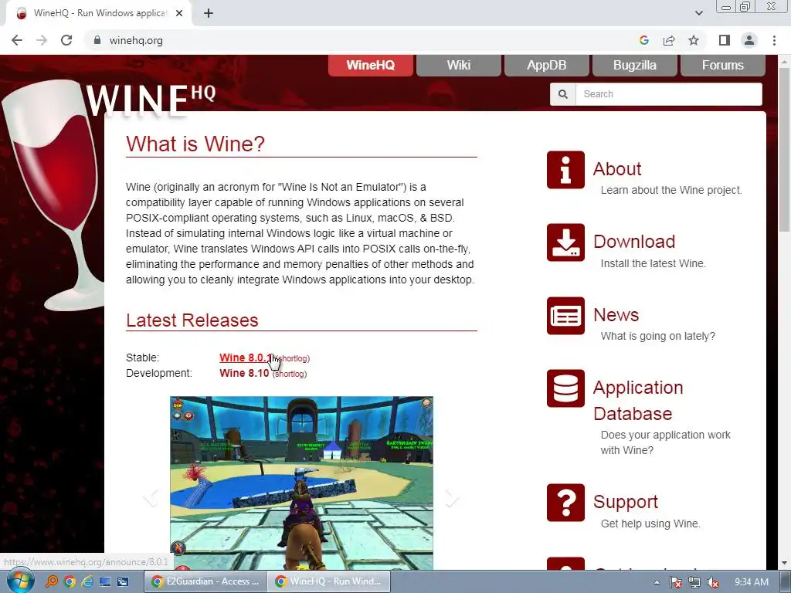The height and width of the screenshot is (593, 791).
Task: Reload the page with refresh icon
Action: coord(66,40)
